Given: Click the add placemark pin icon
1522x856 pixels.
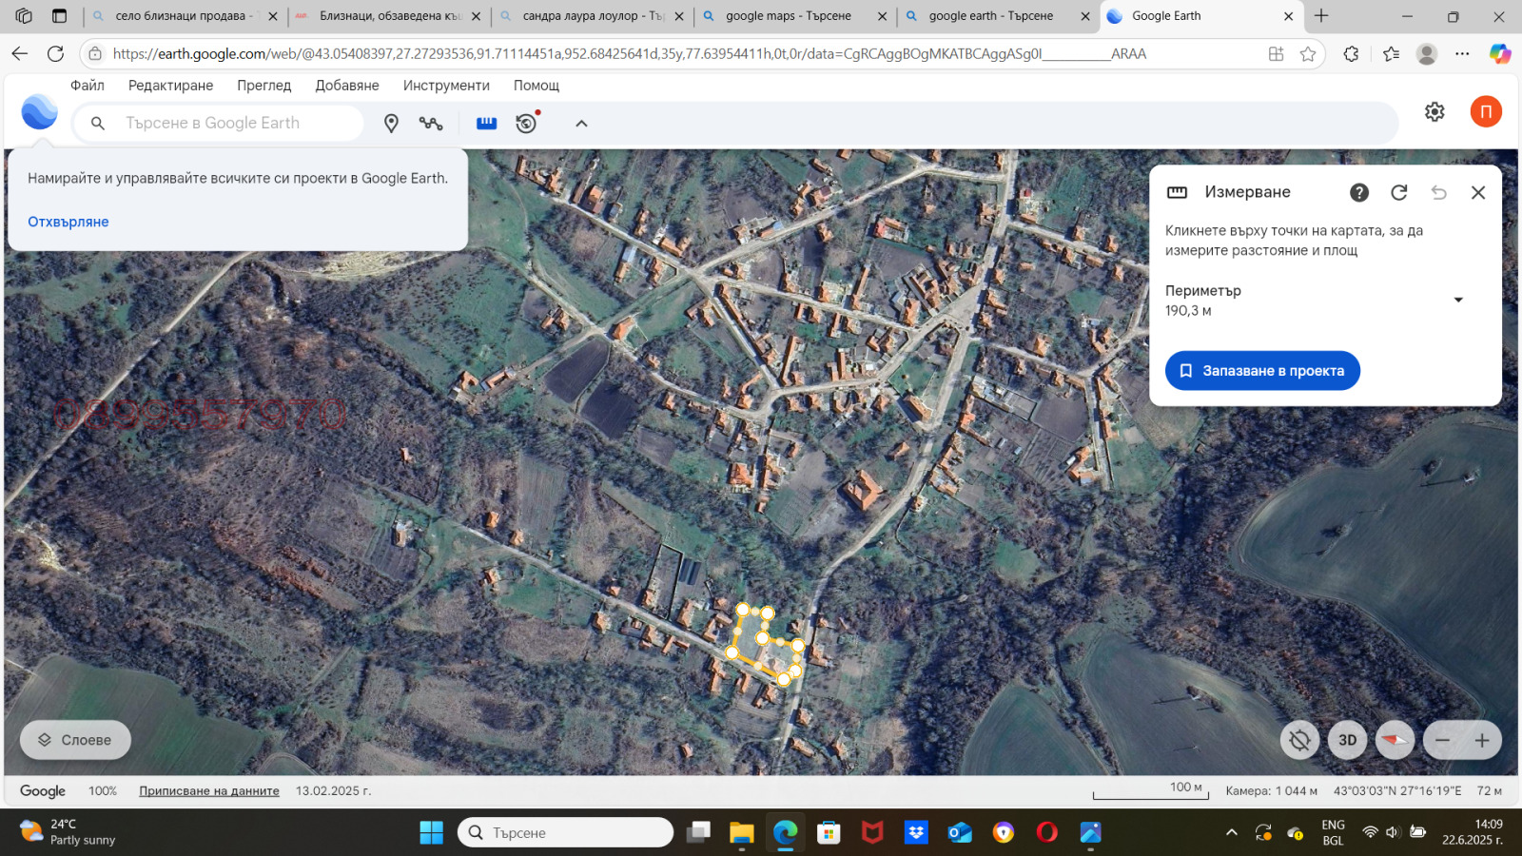Looking at the screenshot, I should (x=391, y=124).
